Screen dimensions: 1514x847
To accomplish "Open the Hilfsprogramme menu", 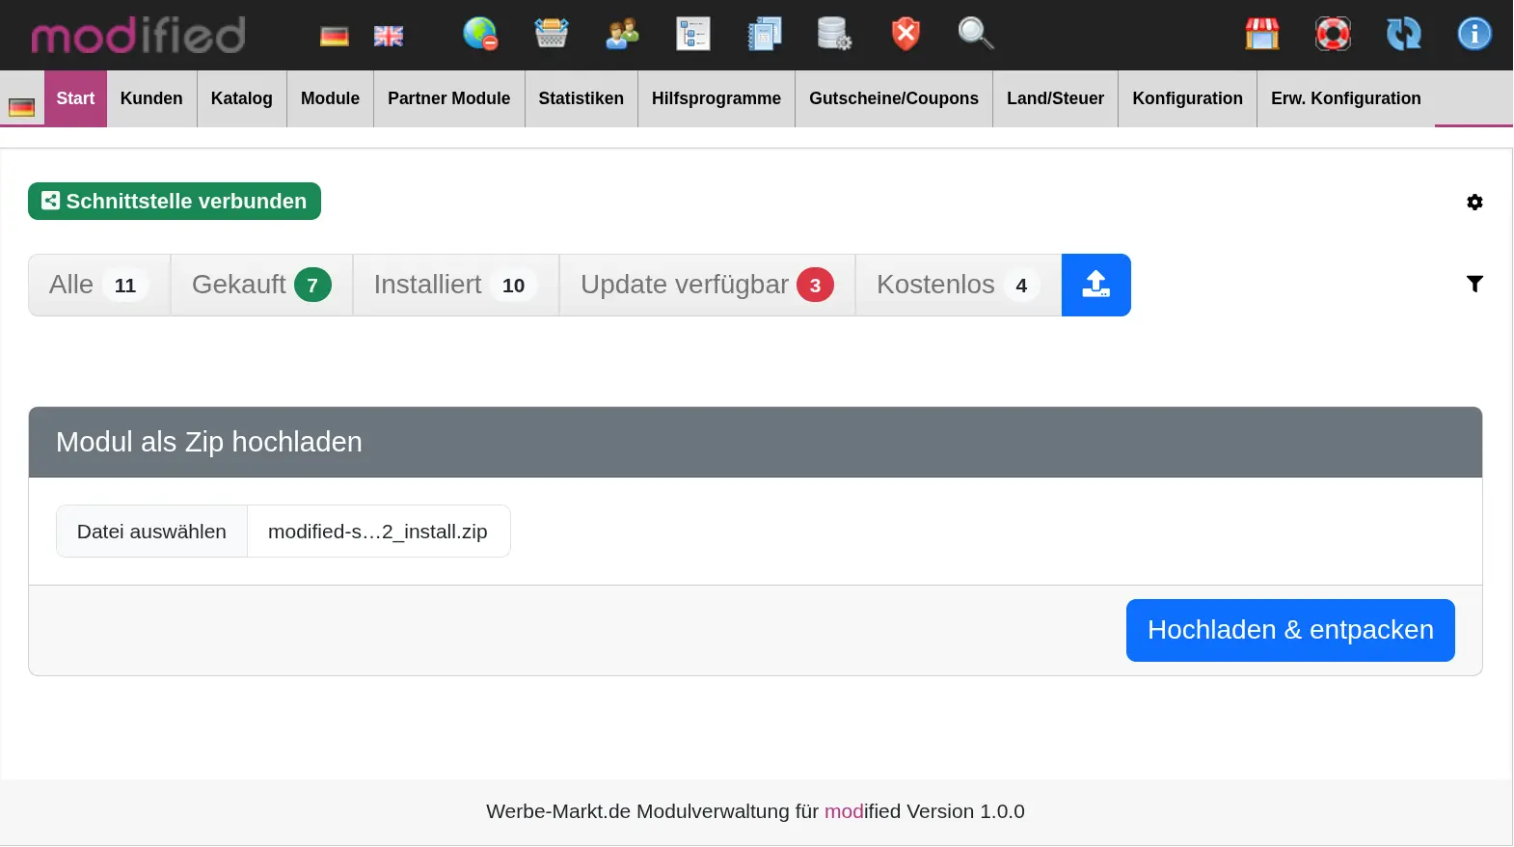I will (716, 98).
